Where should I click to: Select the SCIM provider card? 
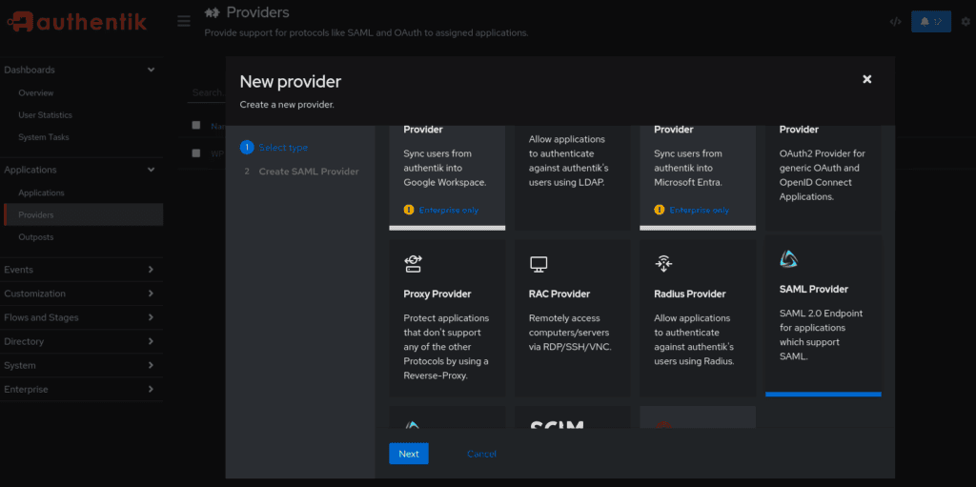[x=573, y=417]
